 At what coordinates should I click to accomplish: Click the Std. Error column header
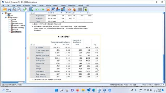[66, 45]
